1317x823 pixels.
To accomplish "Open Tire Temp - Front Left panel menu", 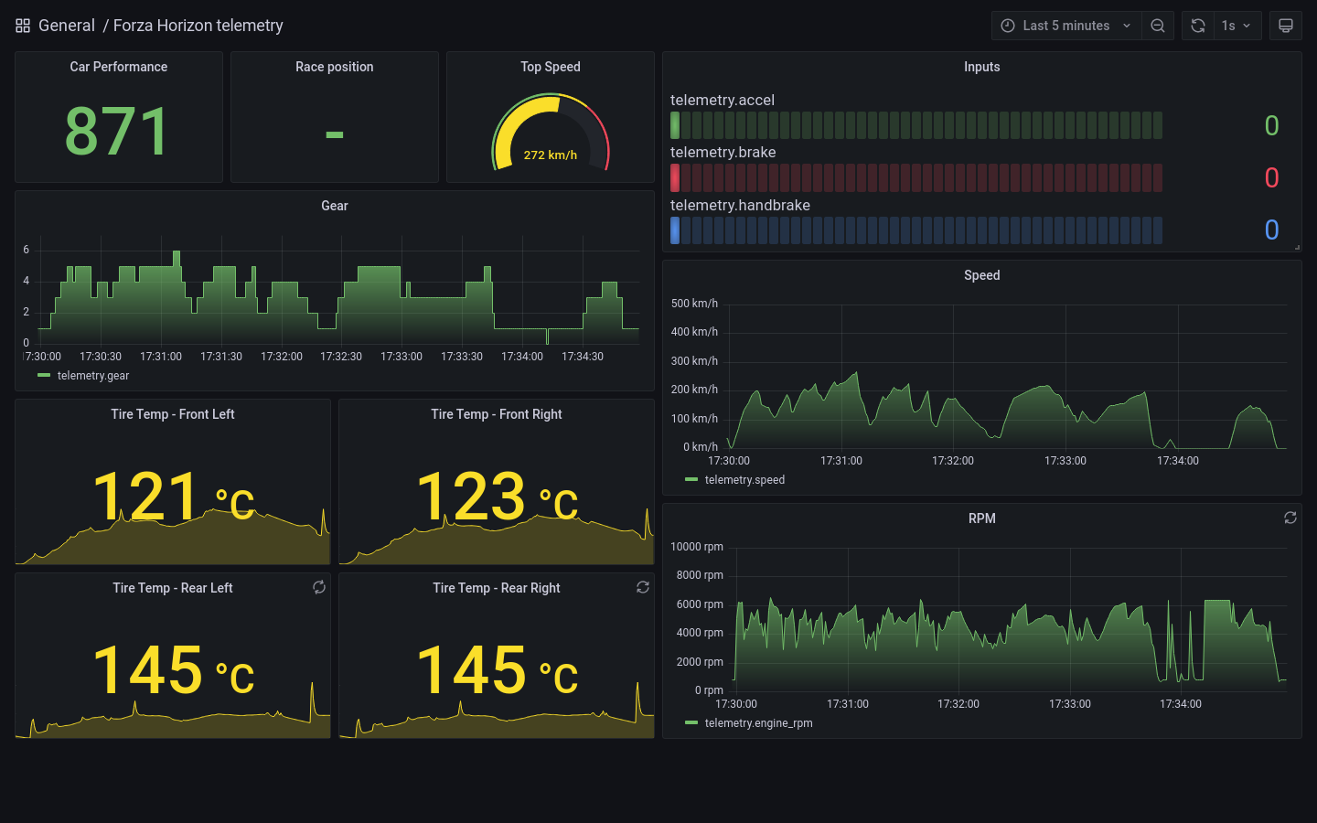I will pos(173,414).
